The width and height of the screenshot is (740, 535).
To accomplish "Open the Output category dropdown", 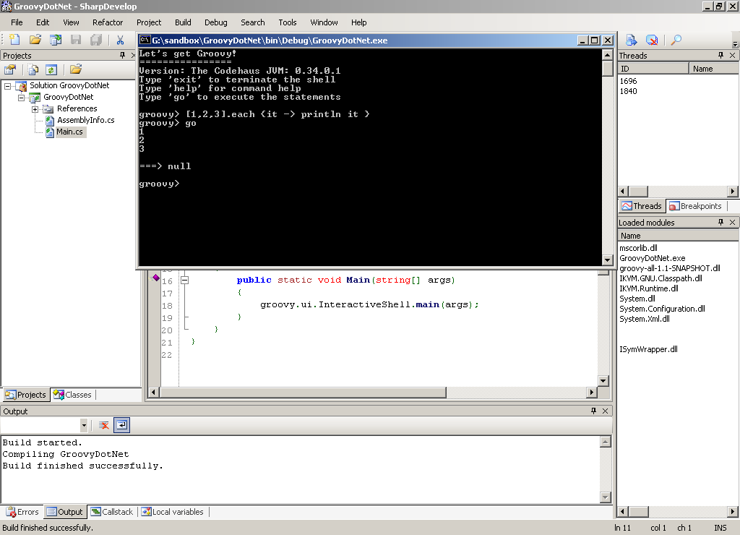I will pos(84,425).
